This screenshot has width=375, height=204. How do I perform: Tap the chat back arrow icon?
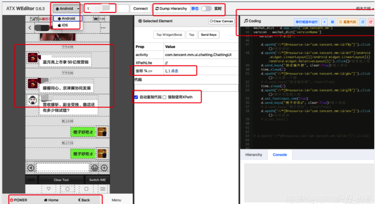click(x=30, y=28)
